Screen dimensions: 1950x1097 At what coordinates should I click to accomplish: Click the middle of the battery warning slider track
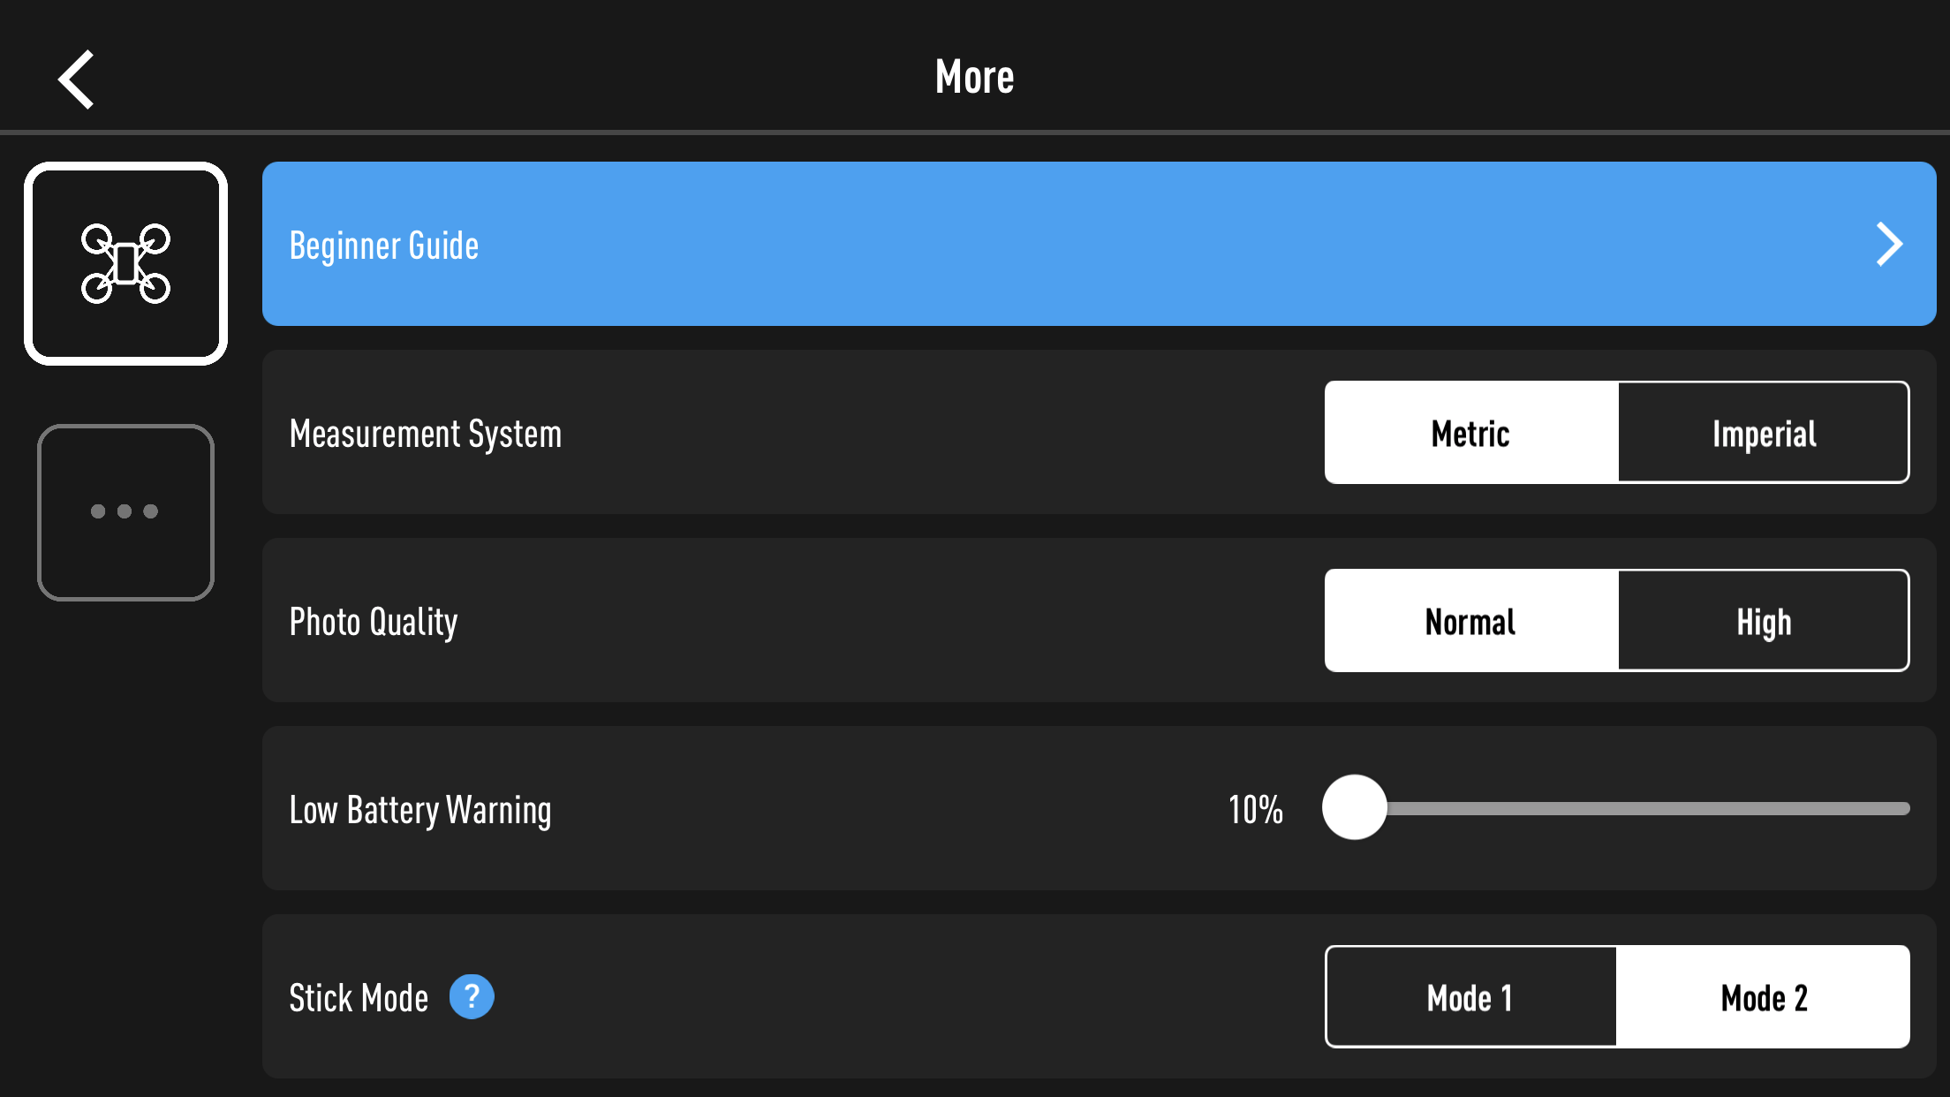[x=1618, y=808]
